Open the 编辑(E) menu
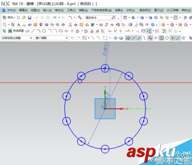The height and width of the screenshot is (165, 192). (23, 10)
